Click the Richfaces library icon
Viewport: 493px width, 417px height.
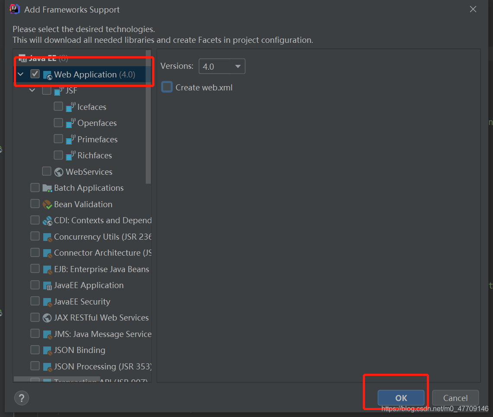point(70,155)
